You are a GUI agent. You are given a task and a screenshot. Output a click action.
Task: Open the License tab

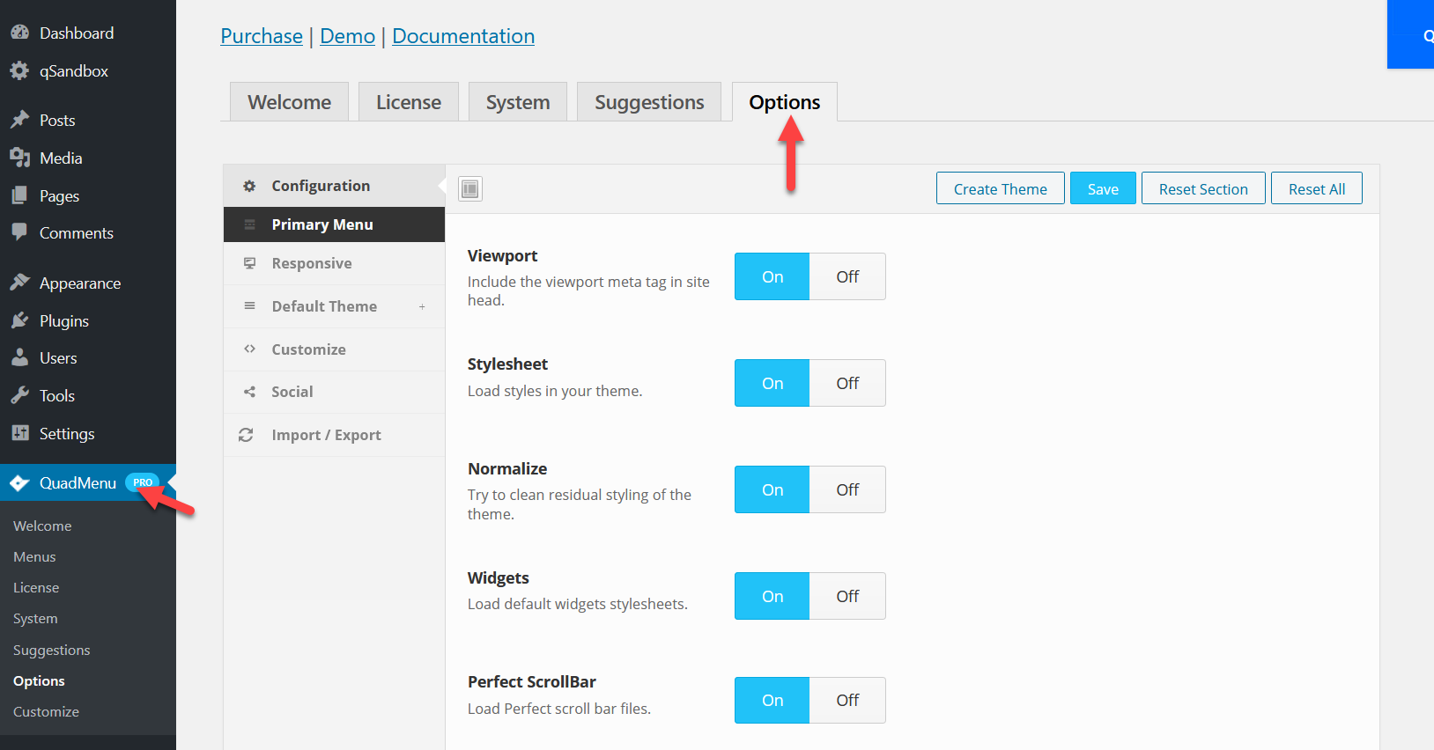409,102
